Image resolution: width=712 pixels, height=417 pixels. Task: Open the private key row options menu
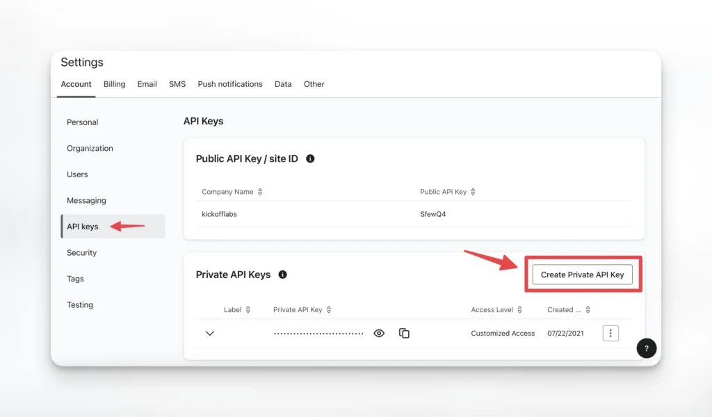pos(610,333)
